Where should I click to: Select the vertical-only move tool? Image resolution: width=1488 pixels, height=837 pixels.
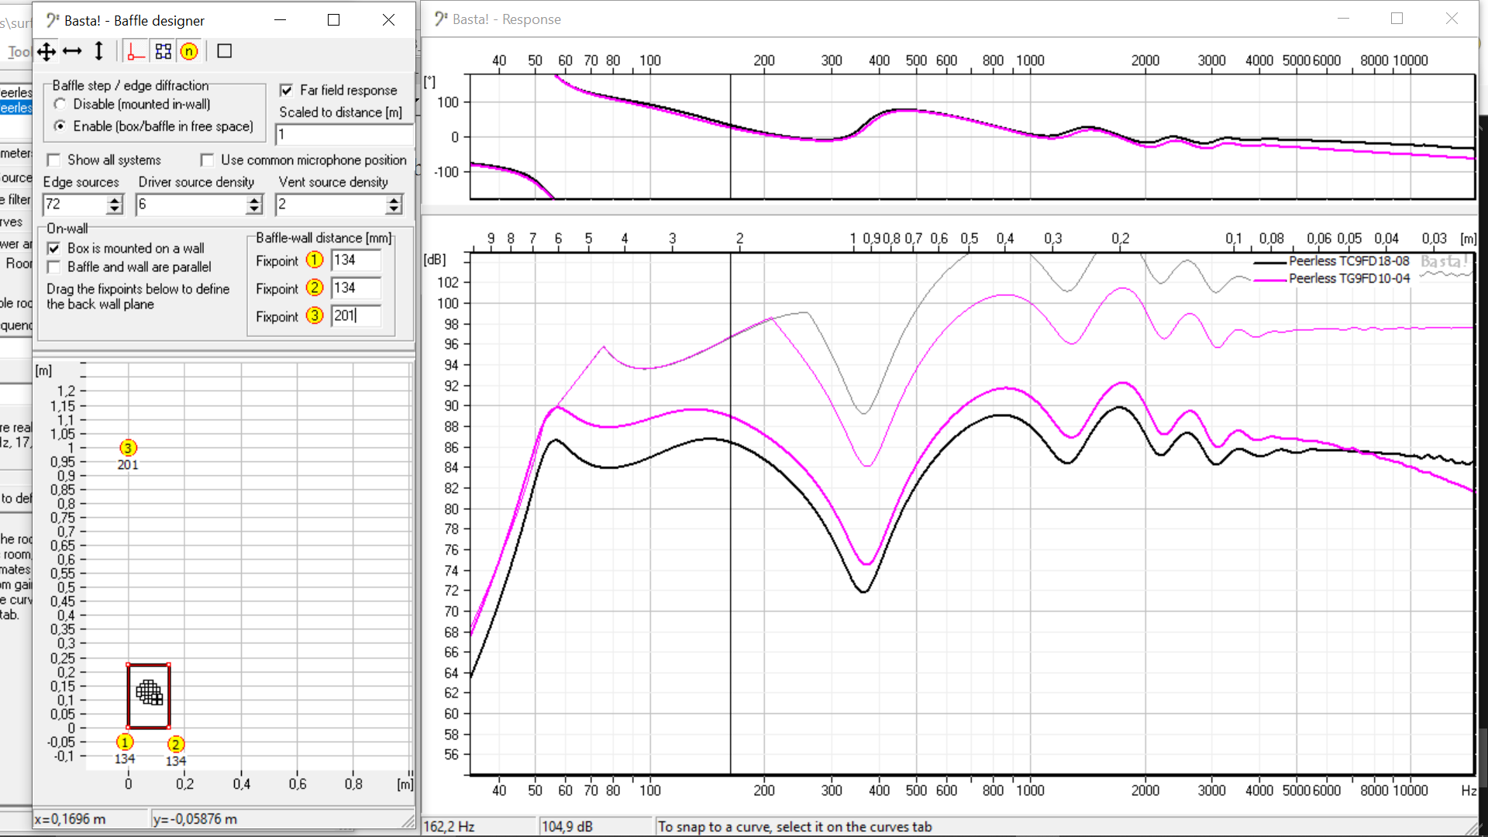[x=98, y=52]
